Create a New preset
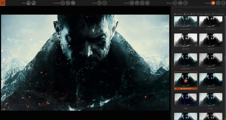Screen dimensions: 226x120 pos(208,14)
